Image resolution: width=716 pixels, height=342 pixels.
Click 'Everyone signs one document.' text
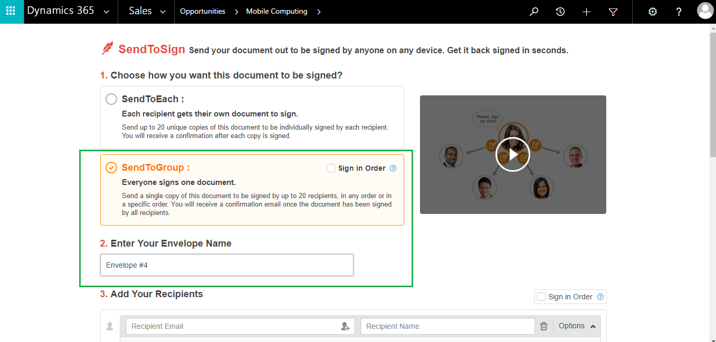(179, 182)
